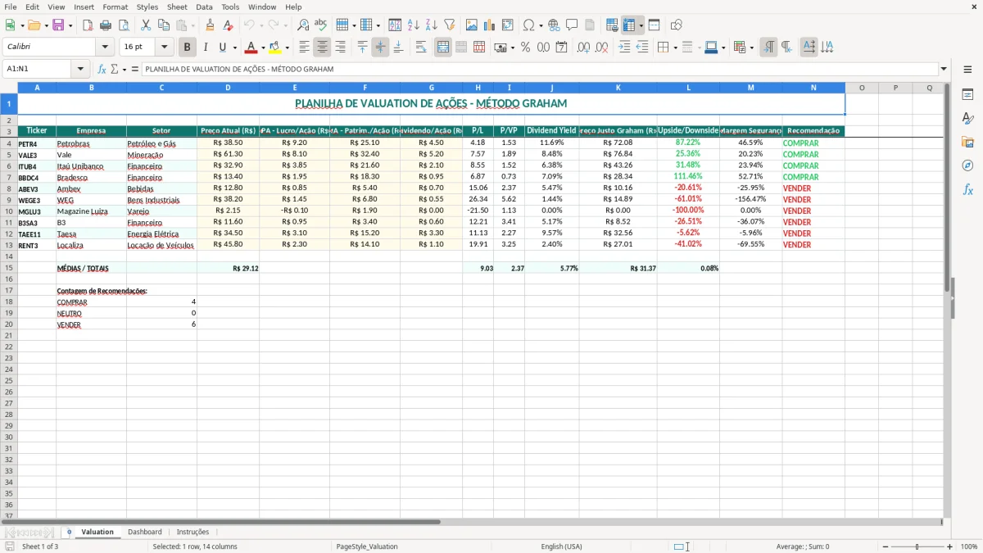983x553 pixels.
Task: Open the Sheet menu
Action: [177, 7]
